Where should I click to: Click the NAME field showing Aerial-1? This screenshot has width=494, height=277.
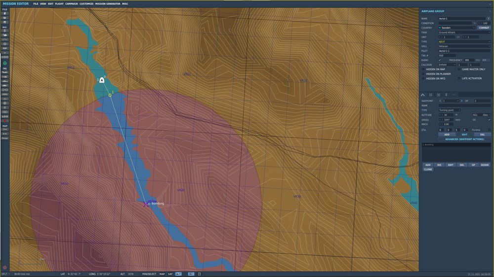[x=462, y=19]
